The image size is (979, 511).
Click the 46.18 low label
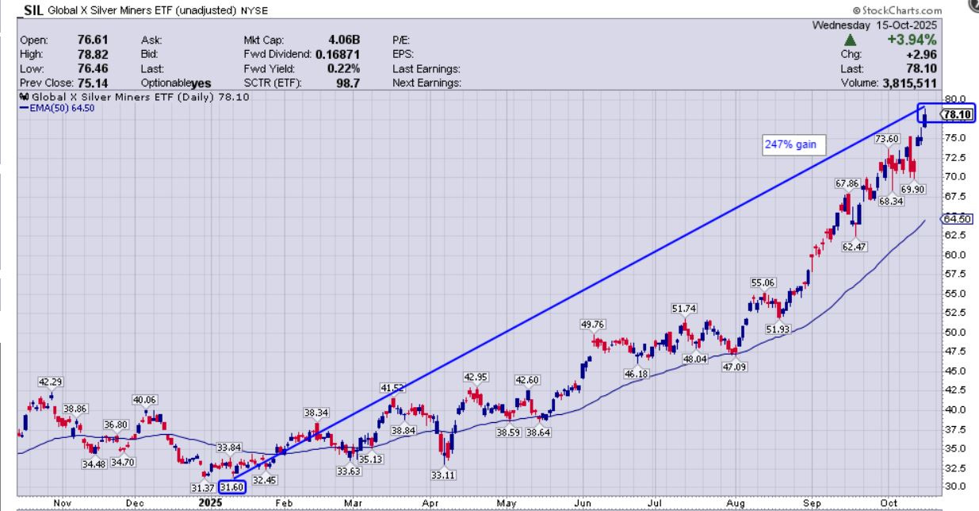click(x=637, y=373)
